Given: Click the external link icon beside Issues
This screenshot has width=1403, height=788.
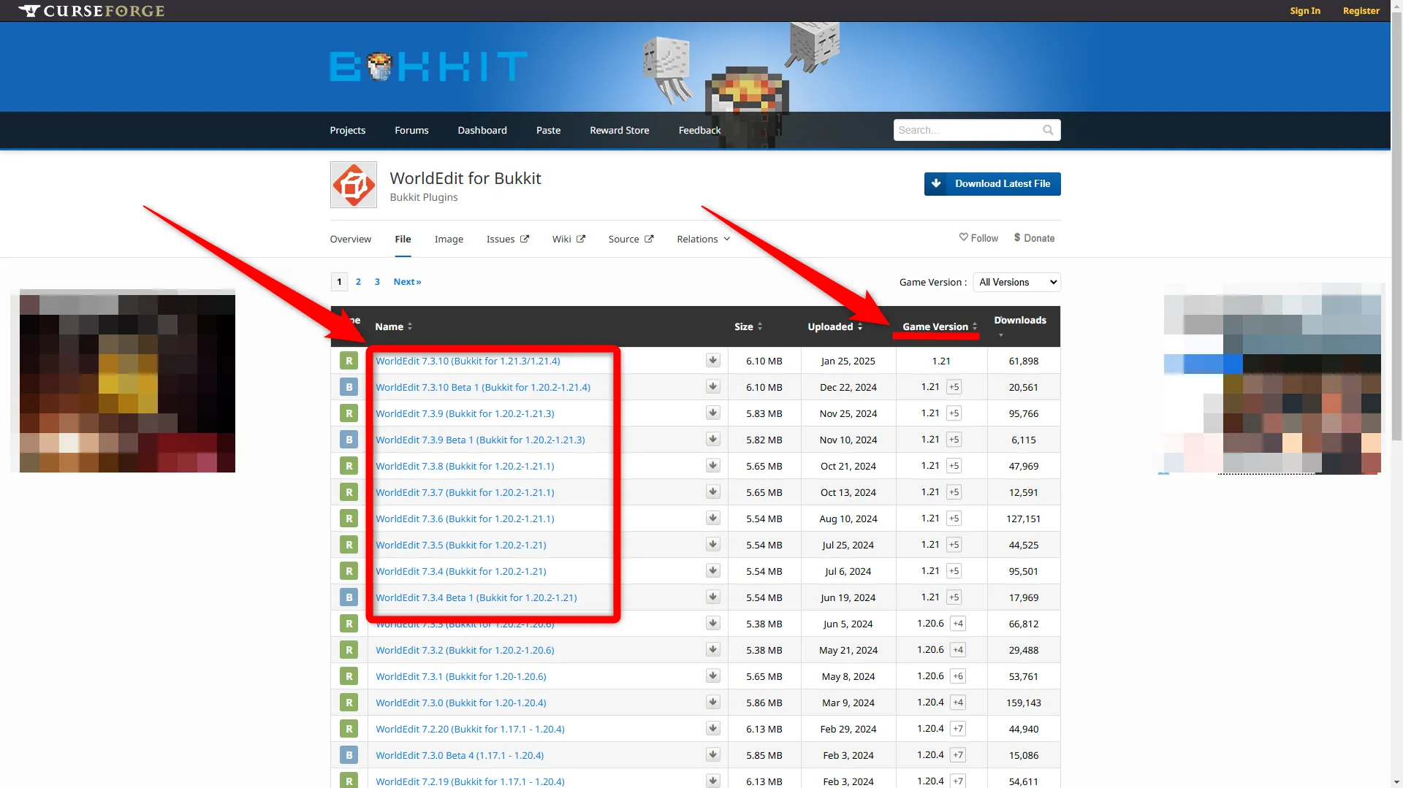Looking at the screenshot, I should pyautogui.click(x=524, y=239).
